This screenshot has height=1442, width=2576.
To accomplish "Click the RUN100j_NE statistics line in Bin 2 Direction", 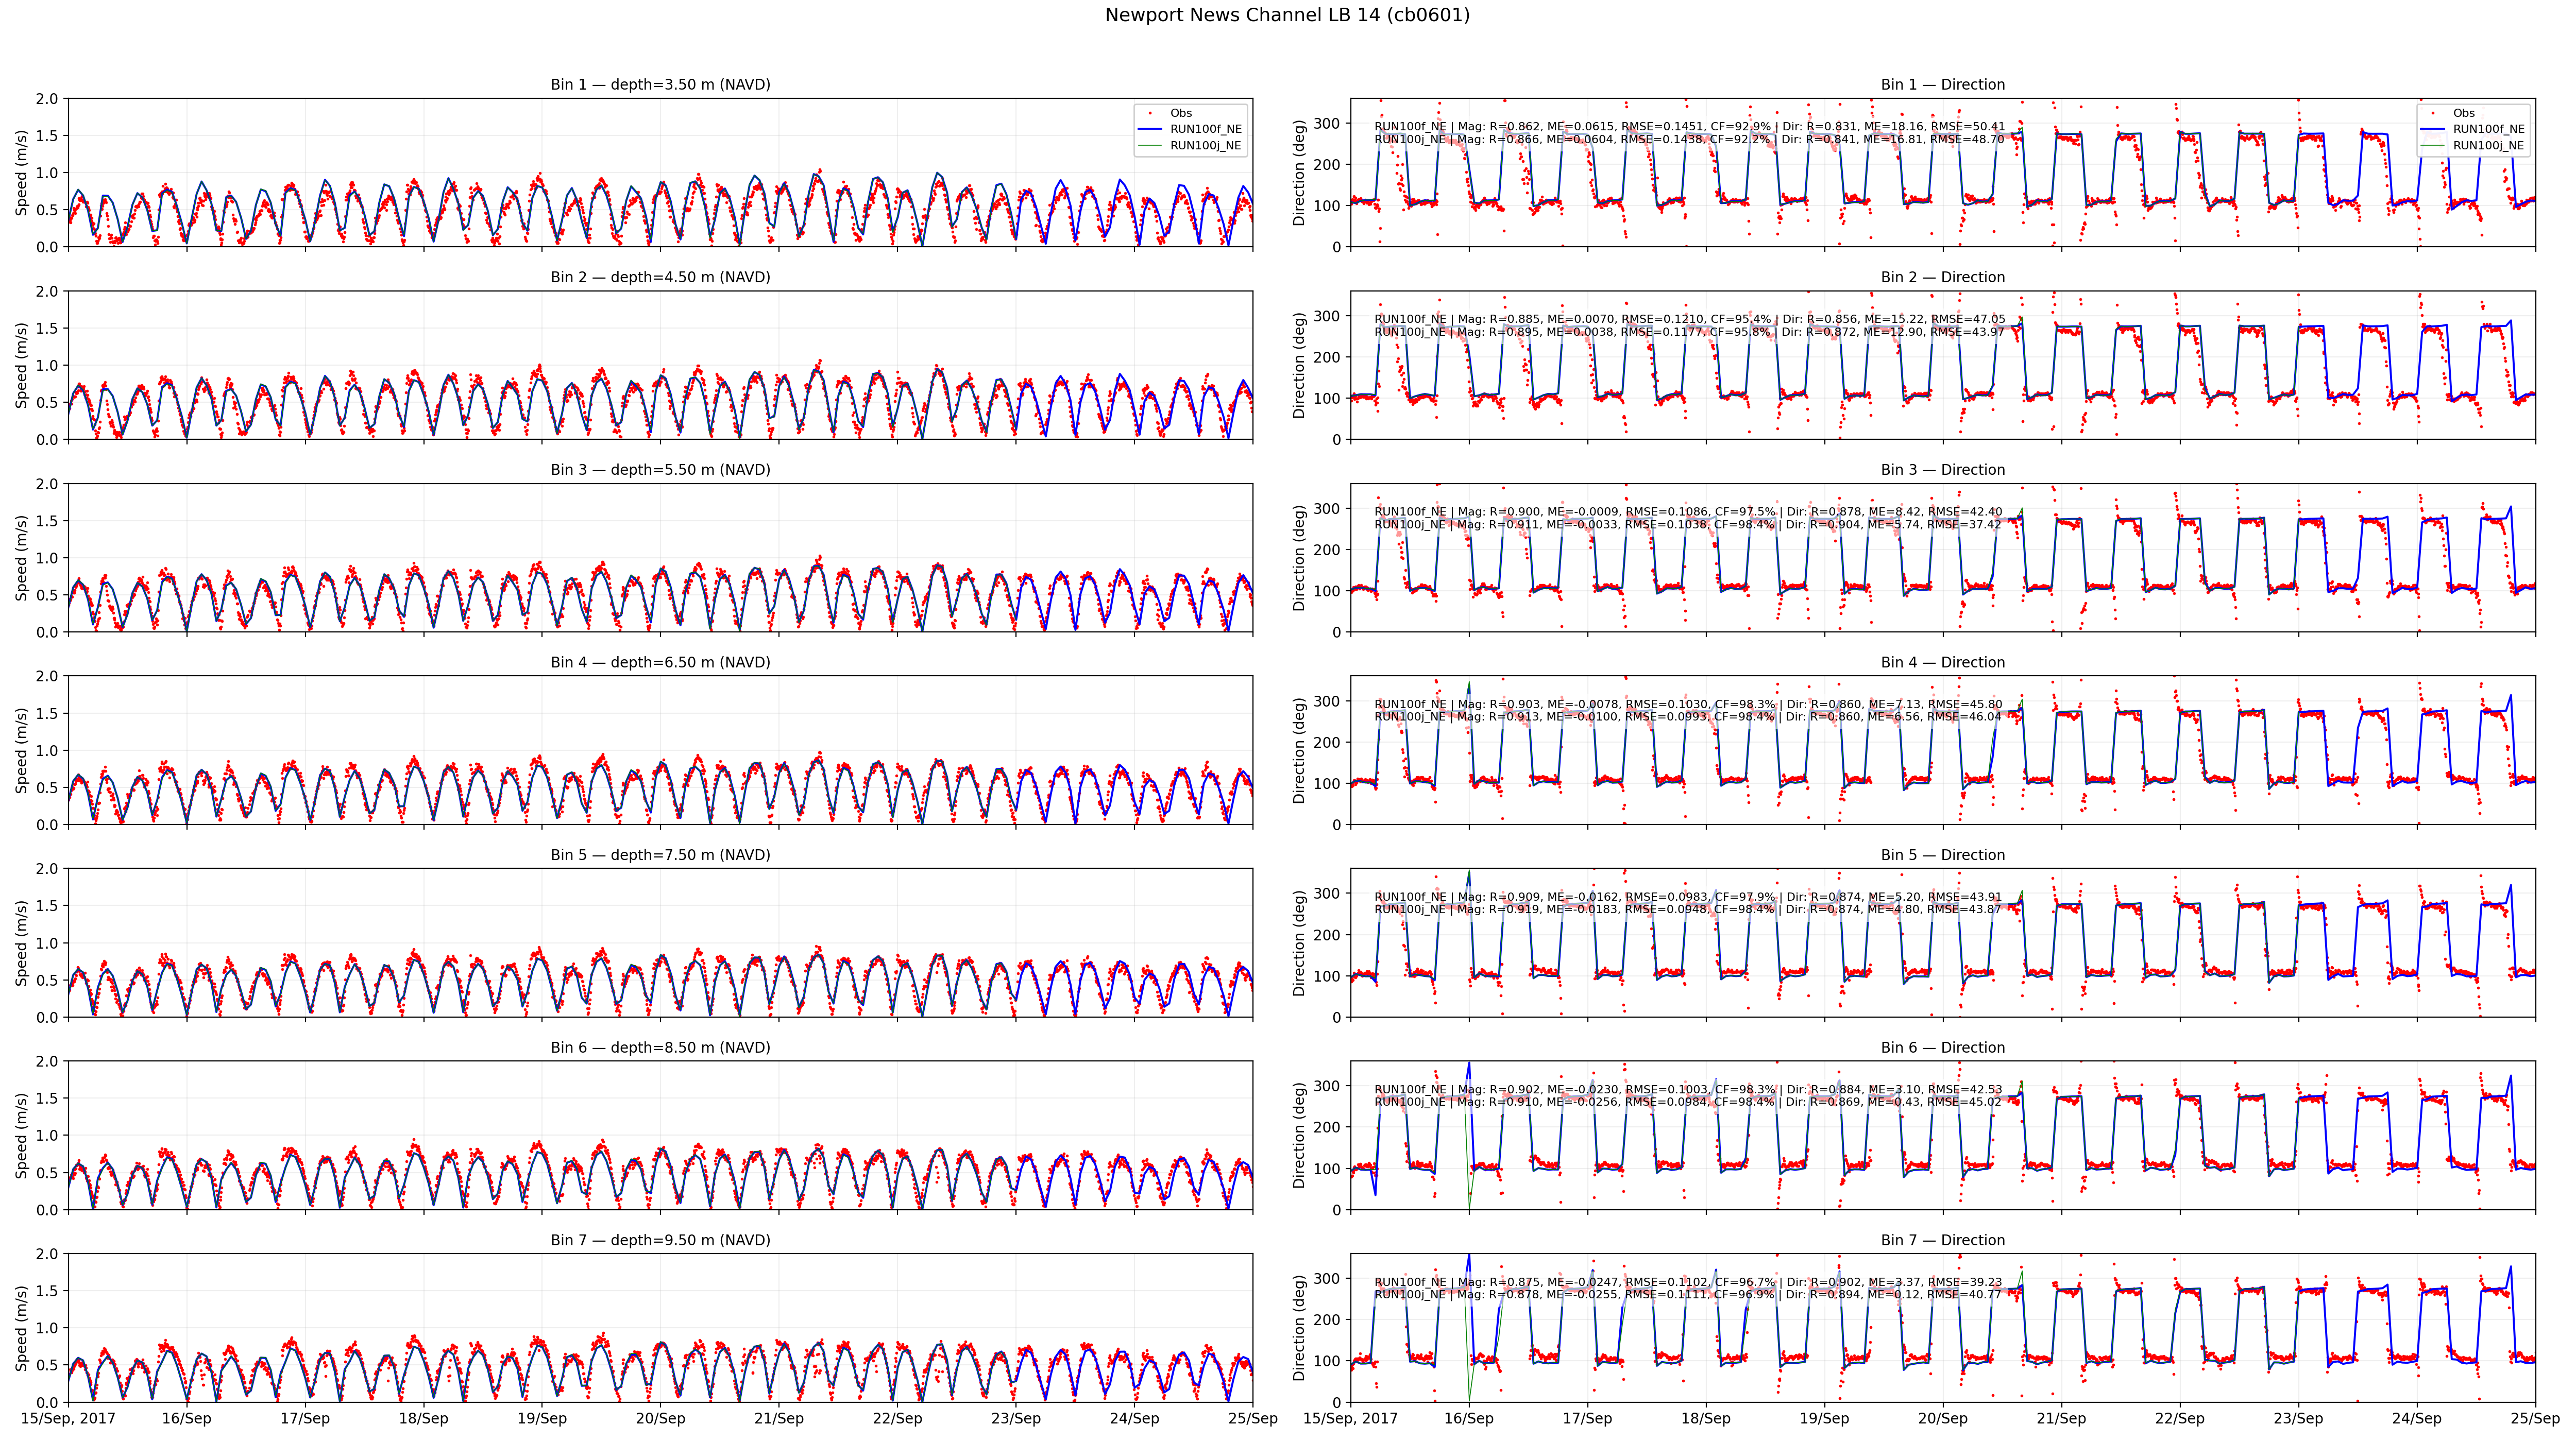I will [x=1689, y=332].
